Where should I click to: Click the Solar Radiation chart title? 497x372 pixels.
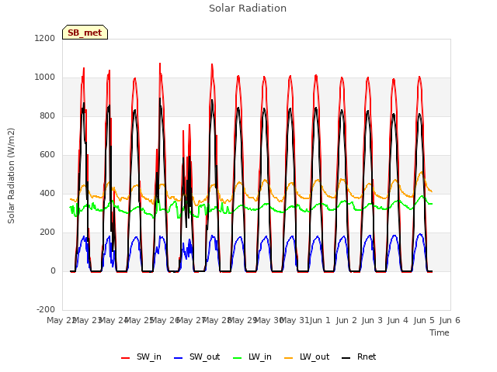tap(248, 9)
